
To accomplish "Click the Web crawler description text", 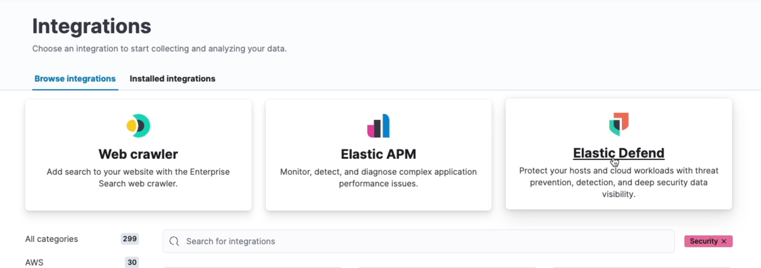I will [138, 178].
